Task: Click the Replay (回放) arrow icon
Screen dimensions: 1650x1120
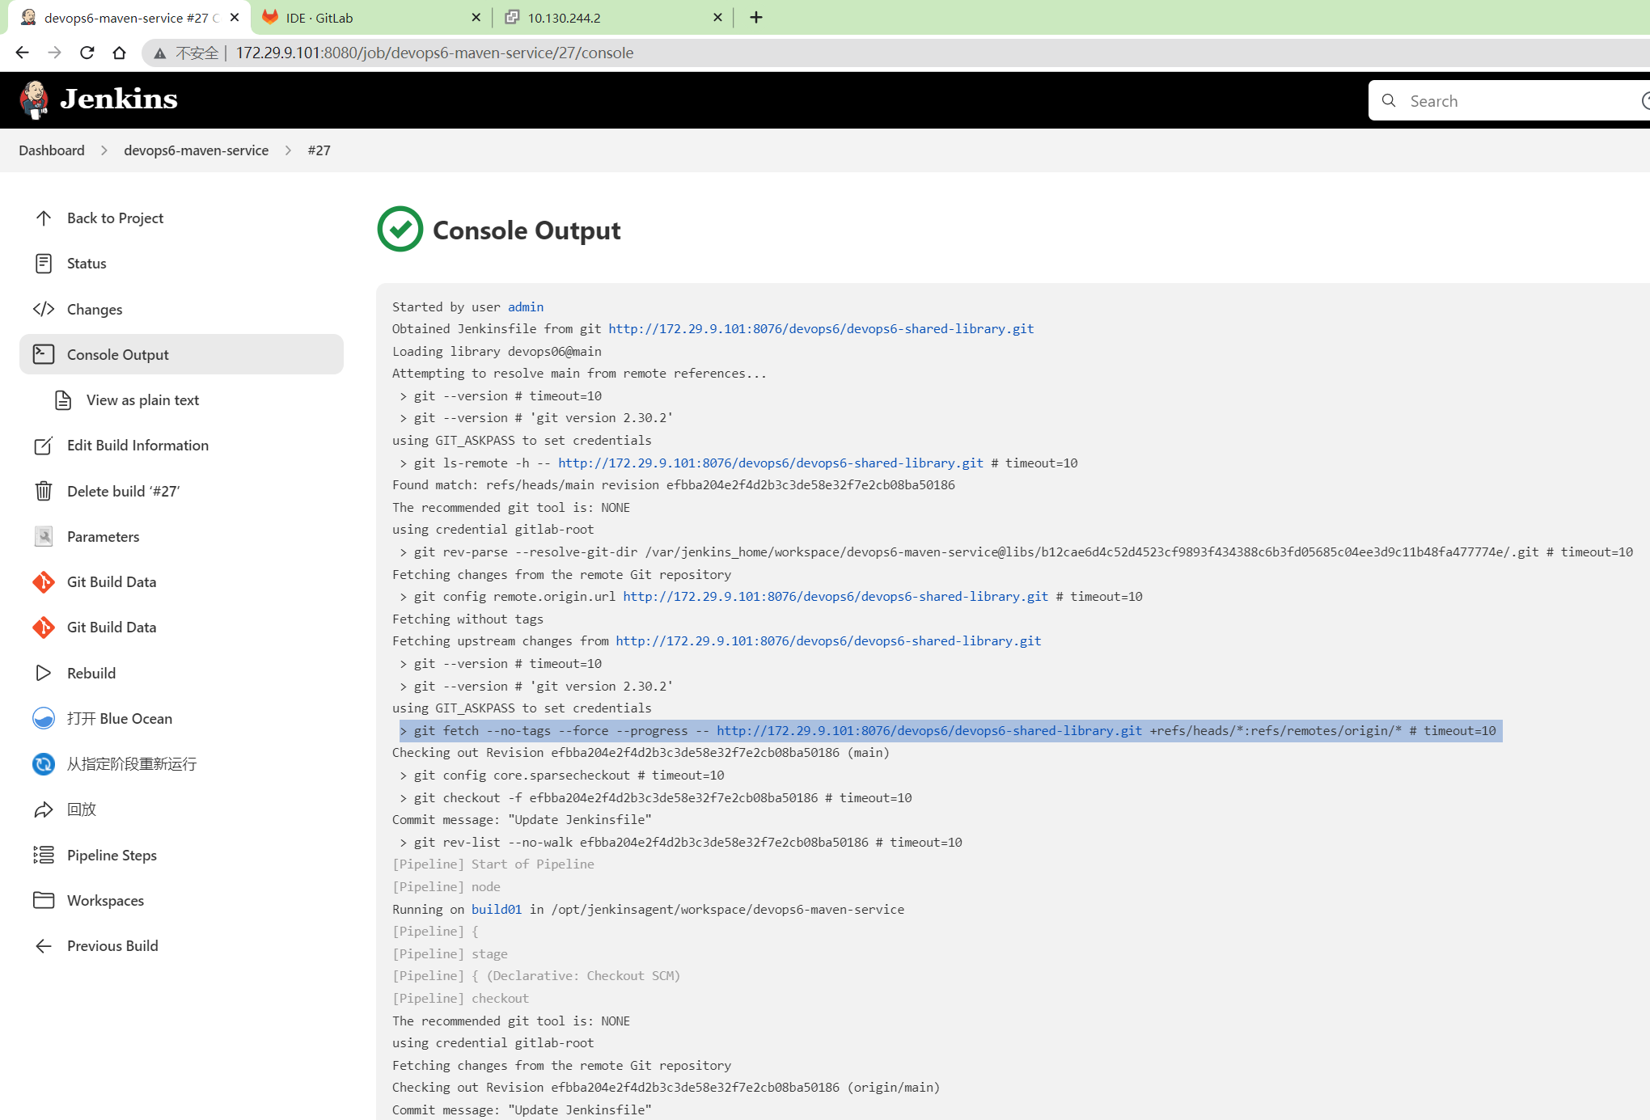Action: [x=44, y=809]
